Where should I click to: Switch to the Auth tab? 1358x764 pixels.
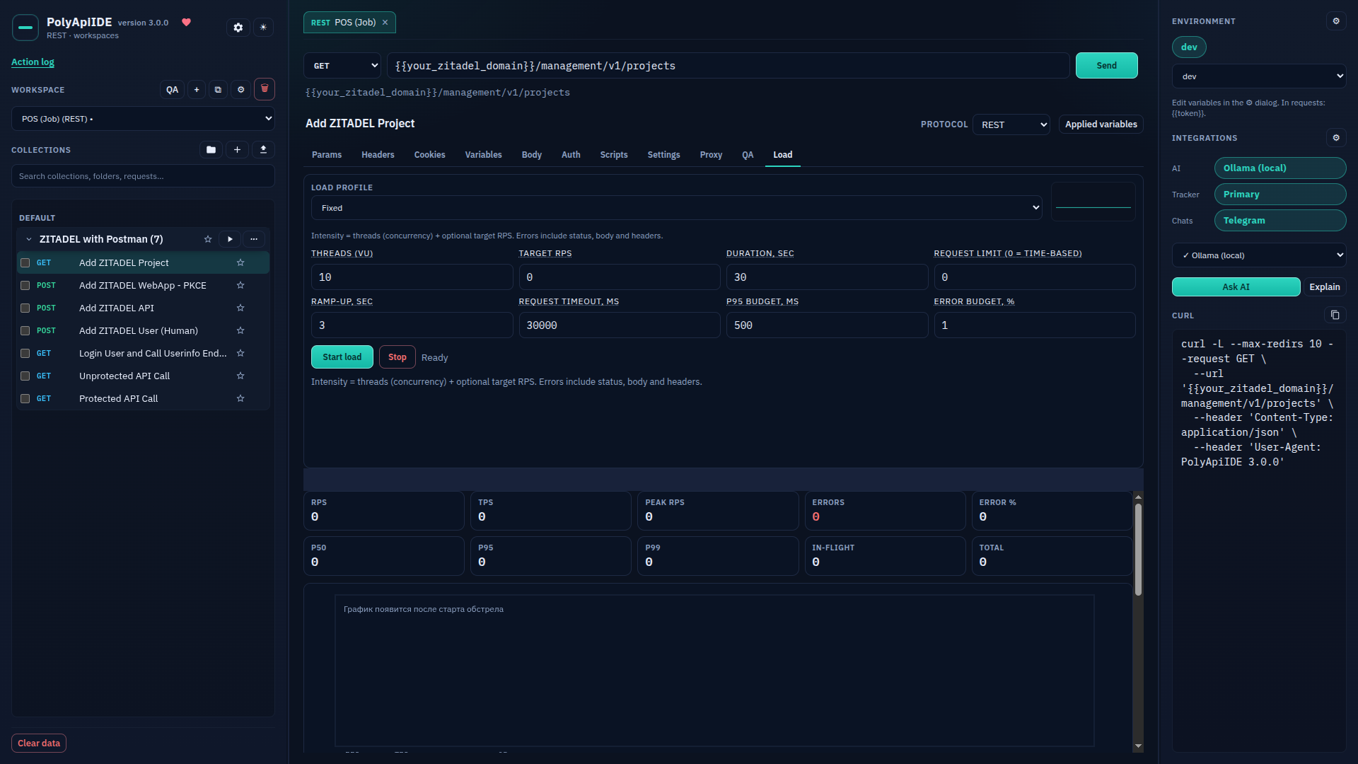(571, 155)
